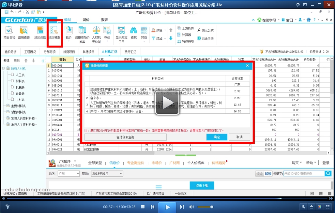Screen dimensions: 335x213
Task: Switch to the 报表 ribbon tab
Action: [x=104, y=20]
